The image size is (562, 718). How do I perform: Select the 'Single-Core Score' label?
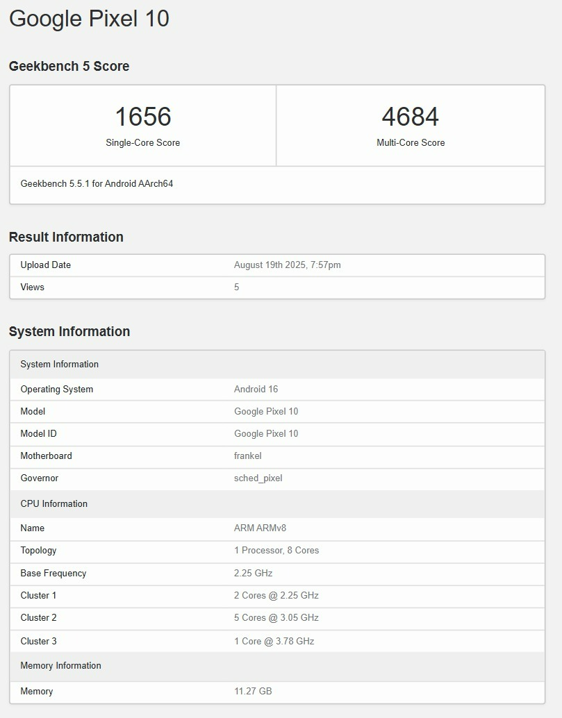(x=143, y=142)
